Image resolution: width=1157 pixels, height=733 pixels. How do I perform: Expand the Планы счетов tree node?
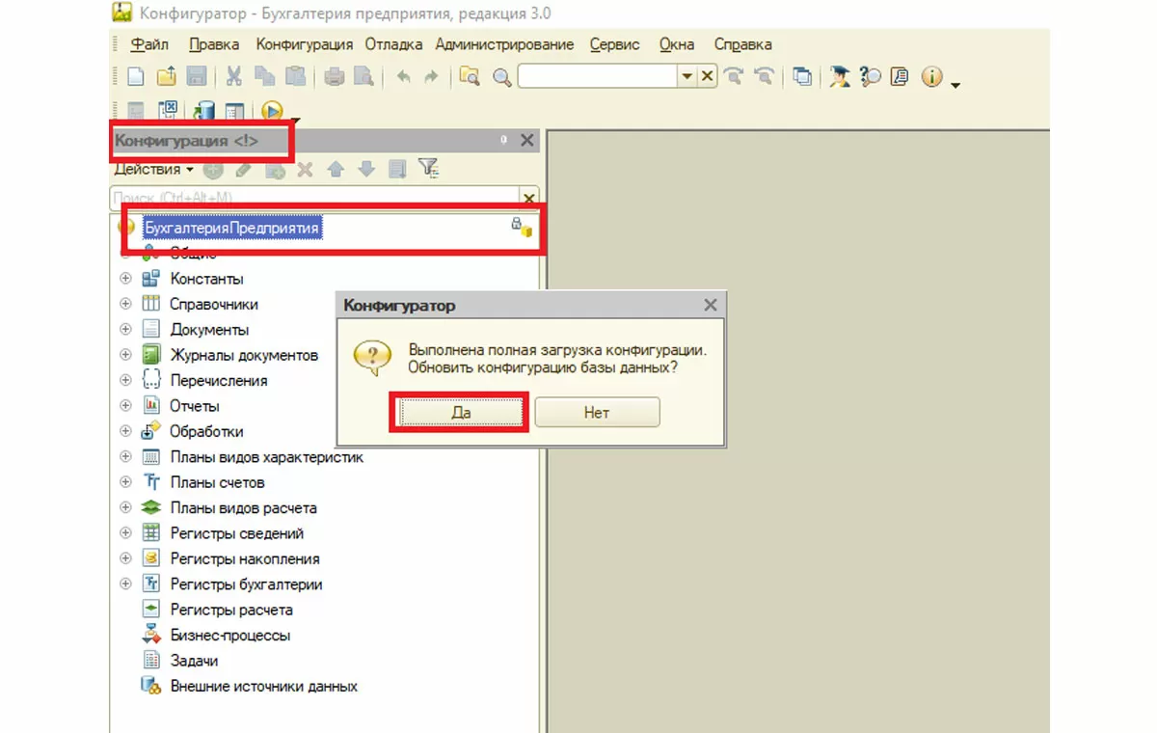tap(125, 482)
